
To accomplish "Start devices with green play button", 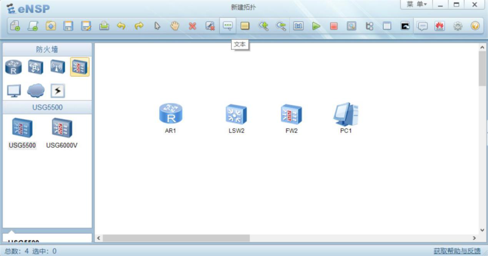I will coord(316,26).
